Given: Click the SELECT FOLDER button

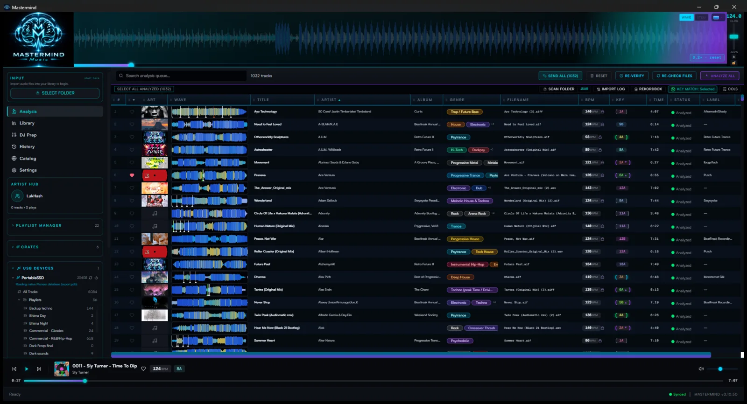Looking at the screenshot, I should [55, 93].
